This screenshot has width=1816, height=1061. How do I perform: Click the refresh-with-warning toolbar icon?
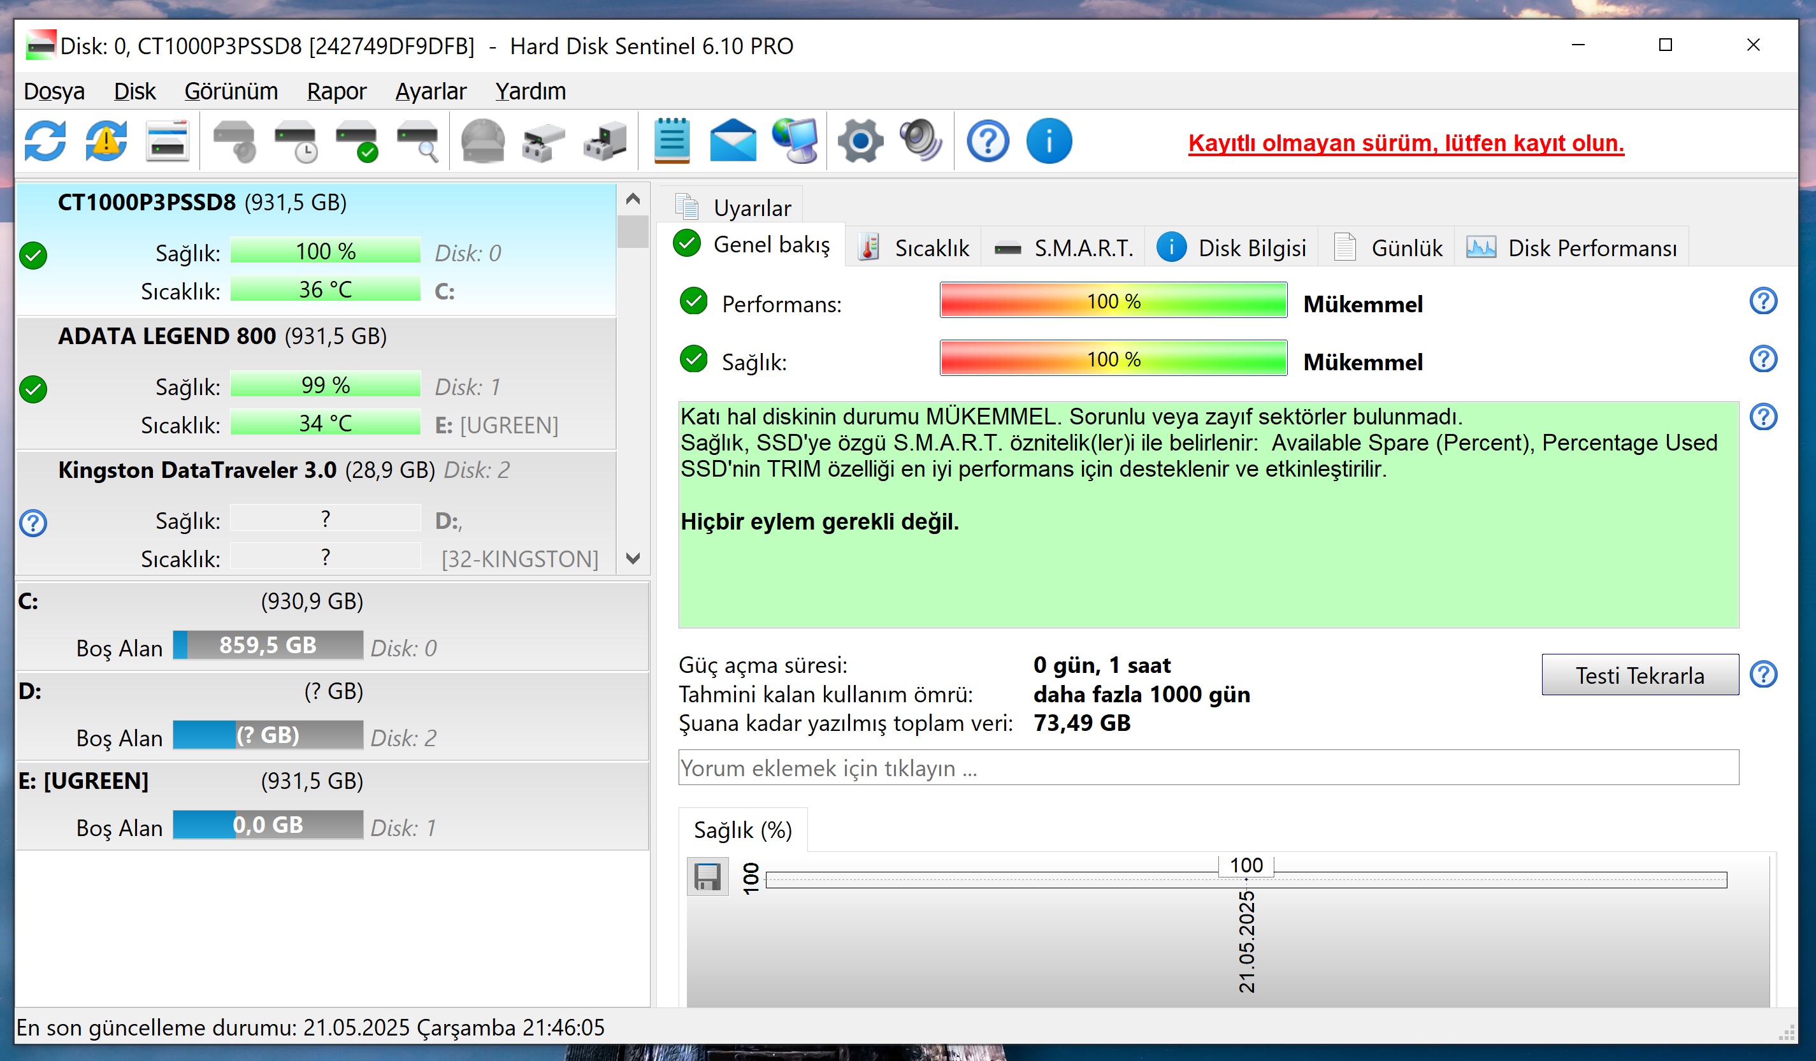coord(106,141)
